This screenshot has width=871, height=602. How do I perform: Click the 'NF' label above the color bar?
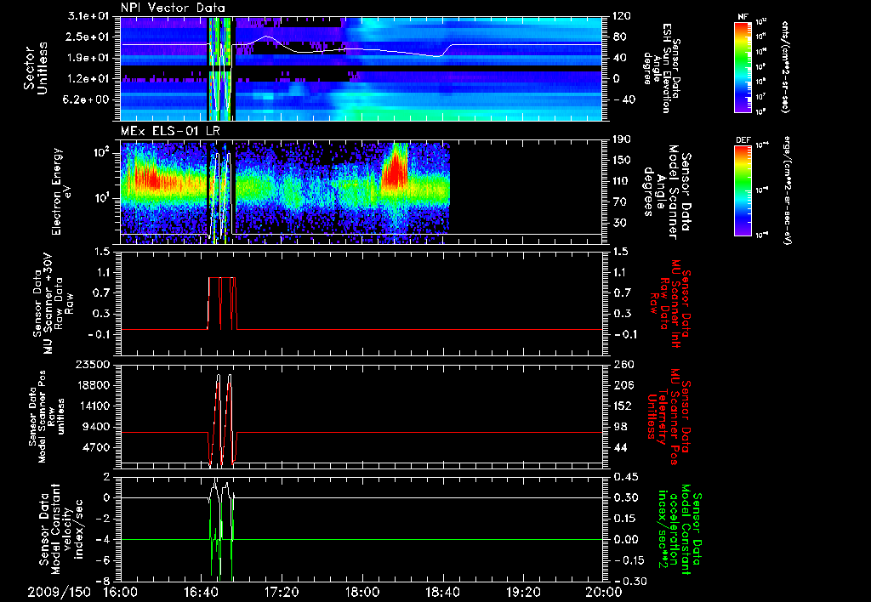point(743,17)
